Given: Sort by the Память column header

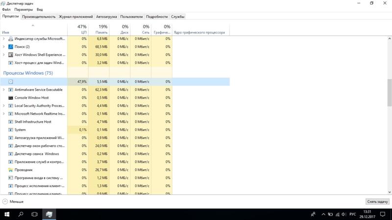Looking at the screenshot, I should click(99, 29).
